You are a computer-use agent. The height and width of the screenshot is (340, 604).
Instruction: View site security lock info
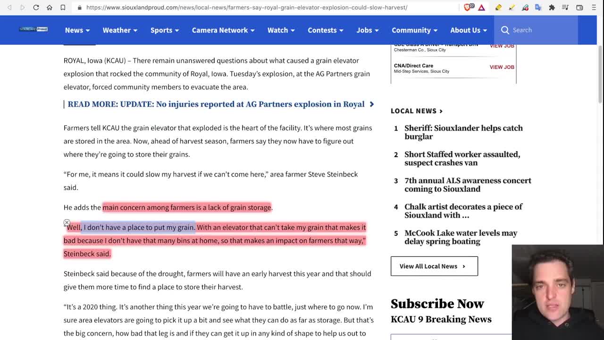click(79, 8)
